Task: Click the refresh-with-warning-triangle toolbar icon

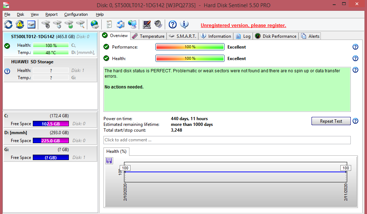Action: coord(20,24)
